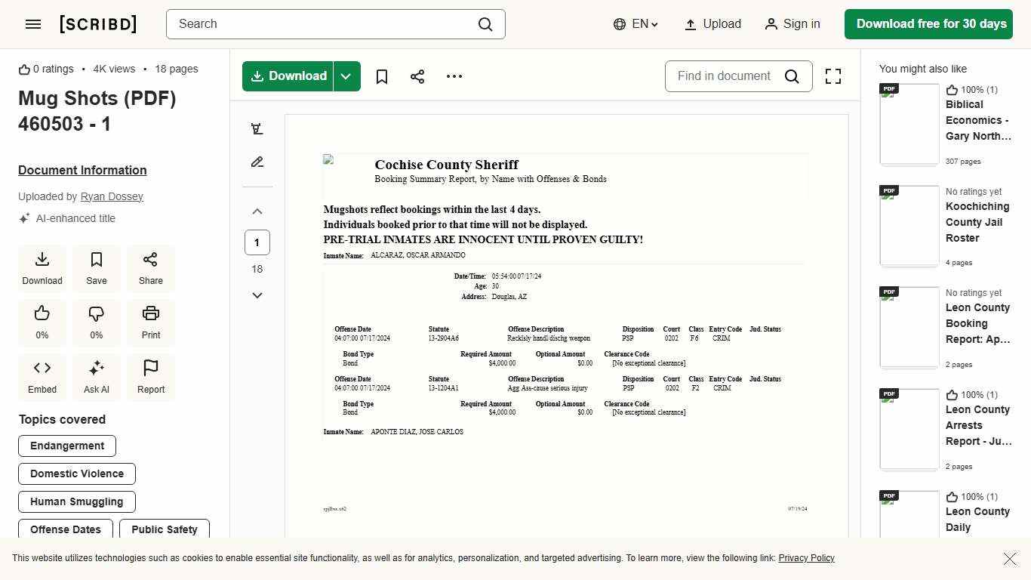Screen dimensions: 1031x580
Task: Toggle Save bookmark in sidebar
Action: (97, 268)
